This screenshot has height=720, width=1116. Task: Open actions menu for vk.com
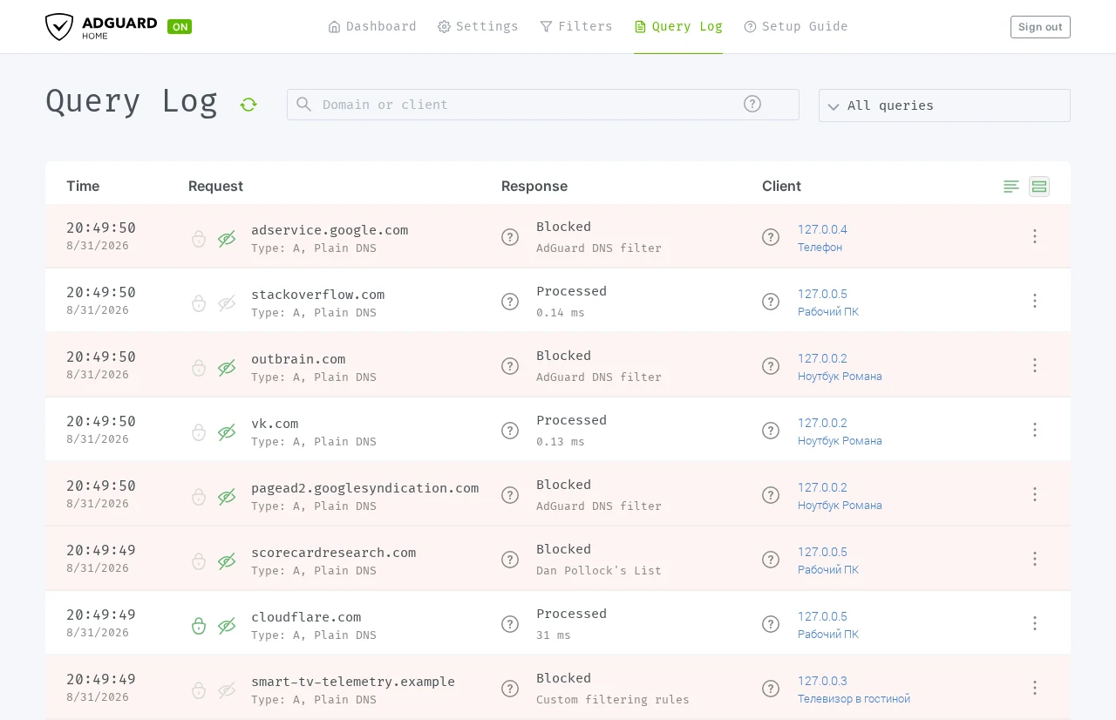[x=1035, y=430]
